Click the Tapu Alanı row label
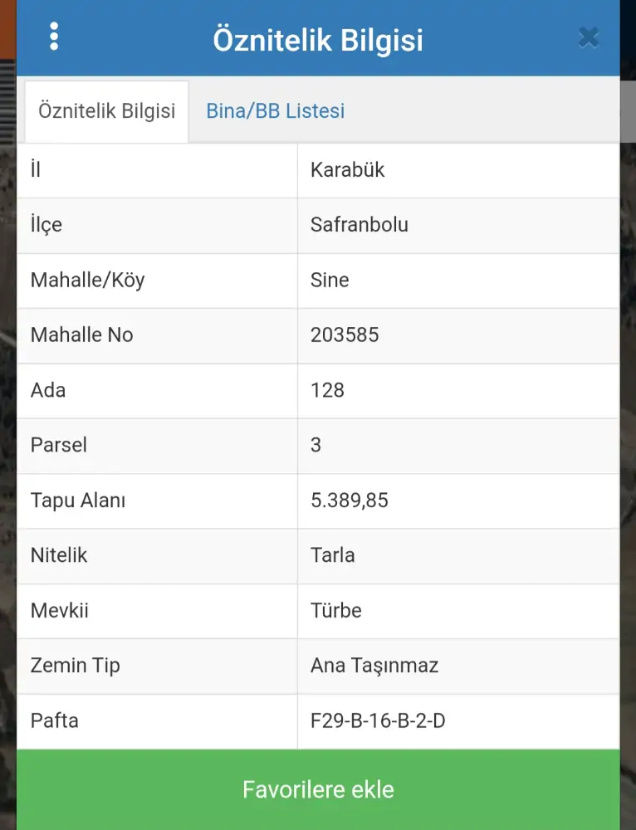 tap(78, 500)
